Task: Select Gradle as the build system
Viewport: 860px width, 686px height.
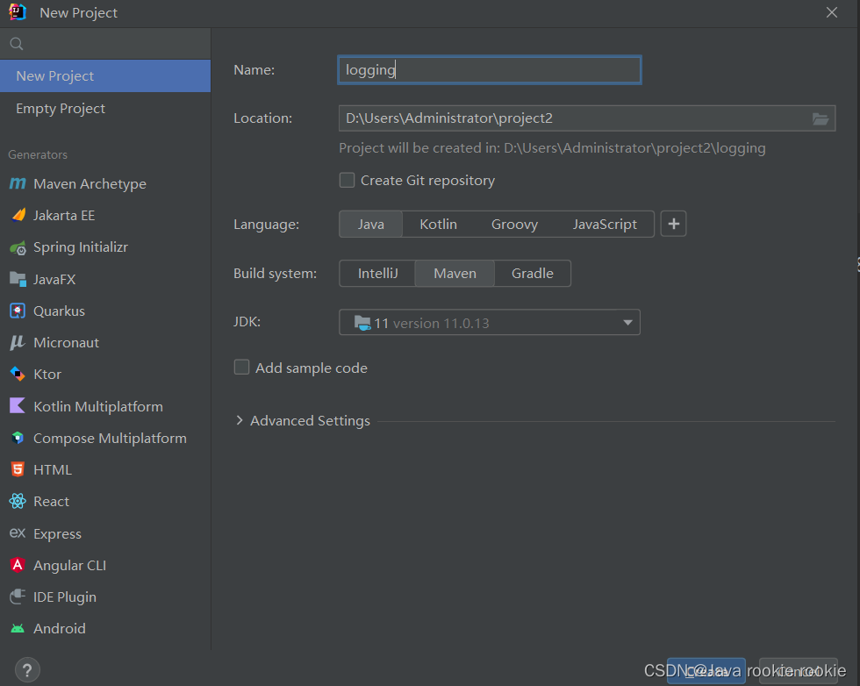Action: coord(532,273)
